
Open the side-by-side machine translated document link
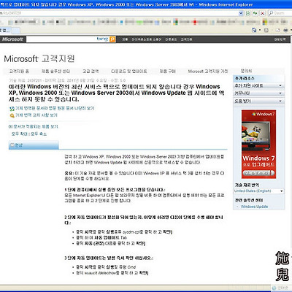[x=55, y=108]
